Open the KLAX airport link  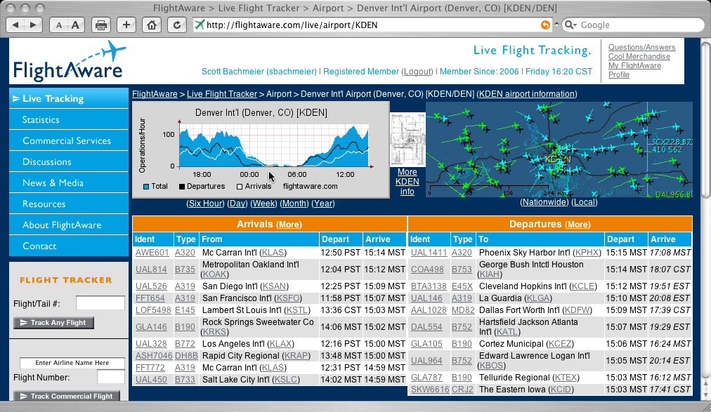(x=281, y=344)
